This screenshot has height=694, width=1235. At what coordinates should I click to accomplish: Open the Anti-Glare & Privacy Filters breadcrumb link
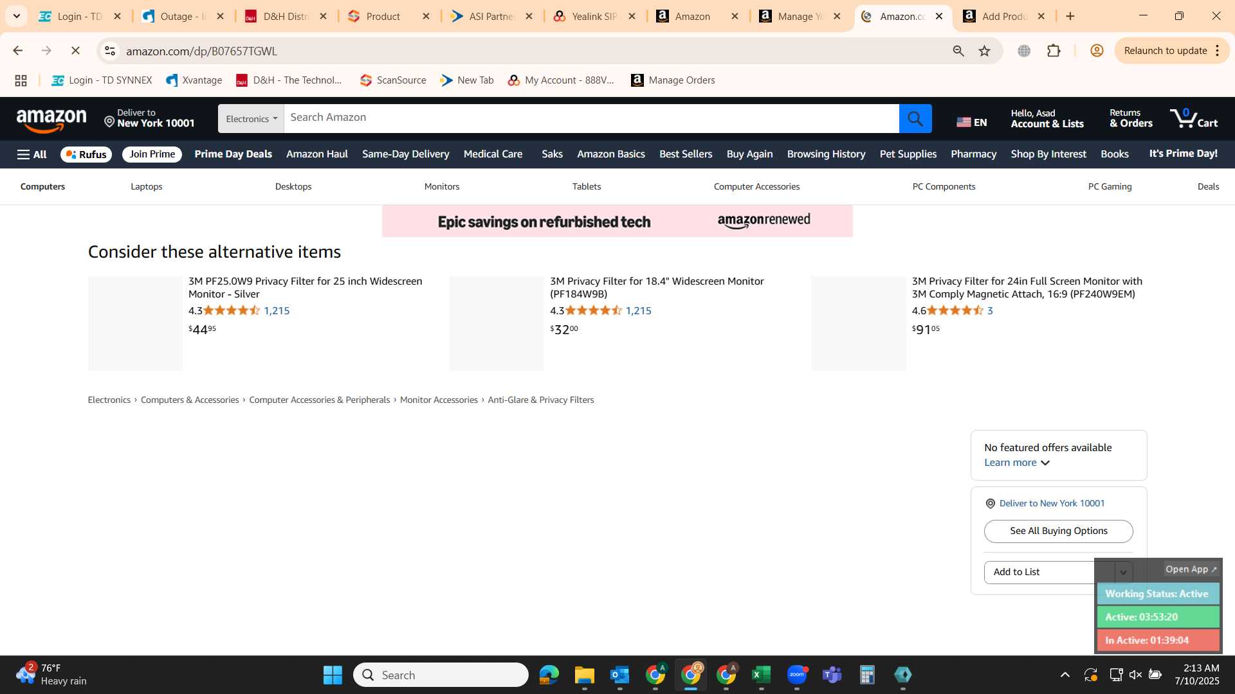540,400
